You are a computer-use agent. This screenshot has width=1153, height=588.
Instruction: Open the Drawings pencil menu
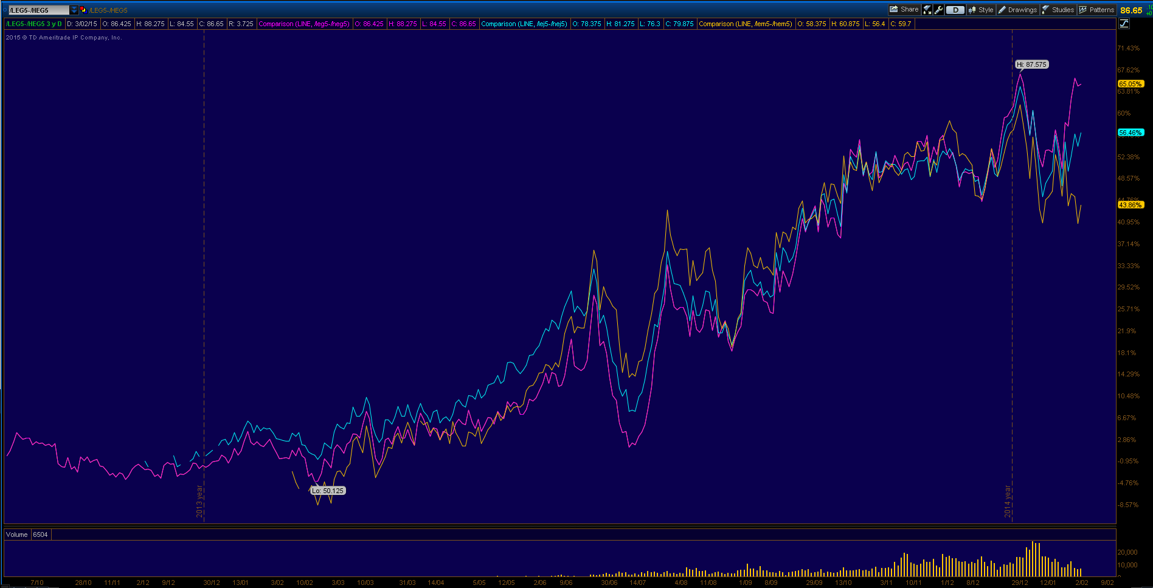coord(1018,10)
